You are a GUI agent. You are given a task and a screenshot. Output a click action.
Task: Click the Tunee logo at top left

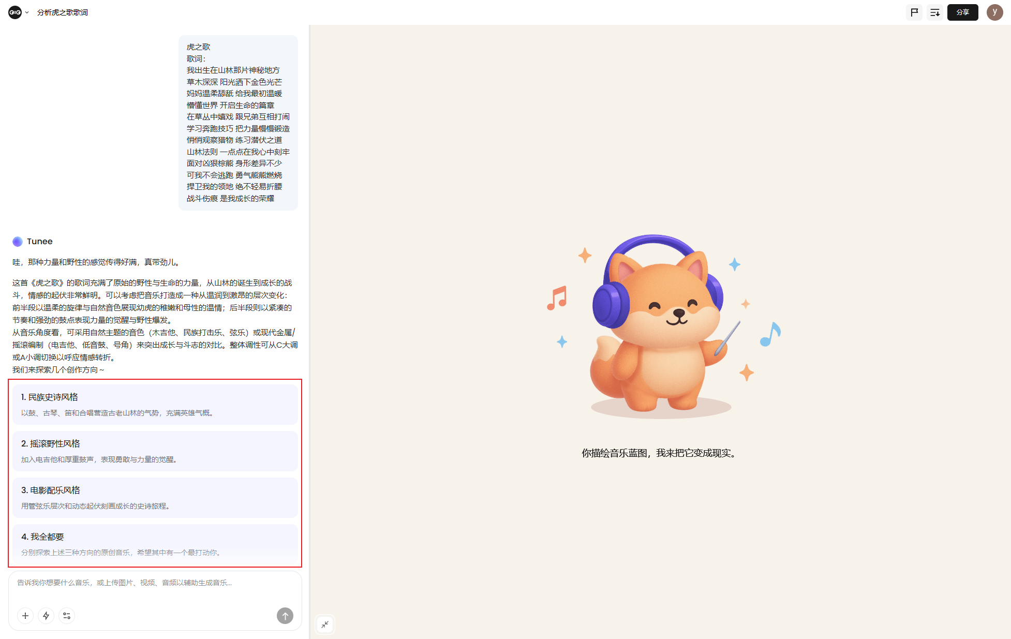pyautogui.click(x=15, y=12)
